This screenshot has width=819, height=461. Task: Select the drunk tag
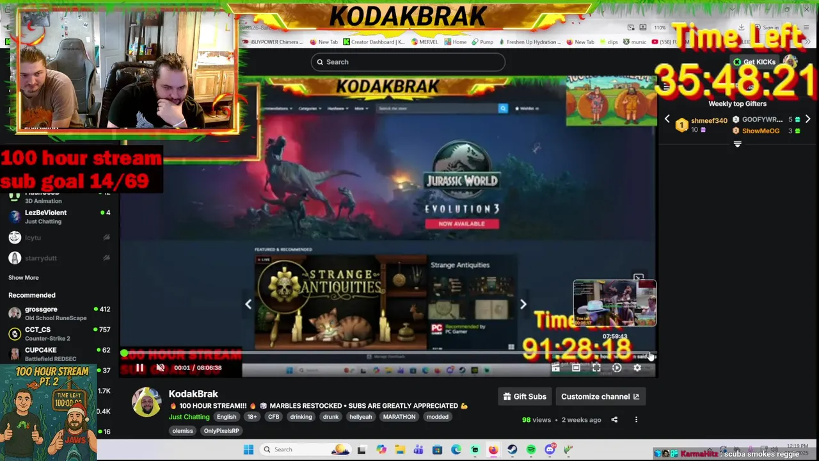tap(331, 417)
